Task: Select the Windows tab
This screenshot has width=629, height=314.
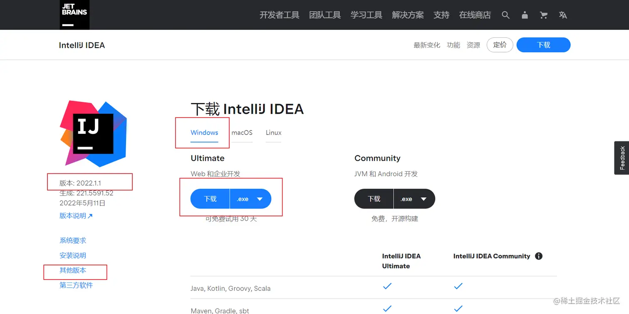Action: click(204, 133)
